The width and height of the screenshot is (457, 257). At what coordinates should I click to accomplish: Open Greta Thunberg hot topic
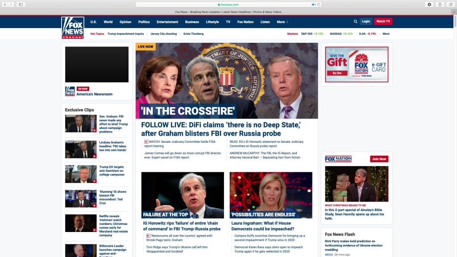tap(194, 34)
